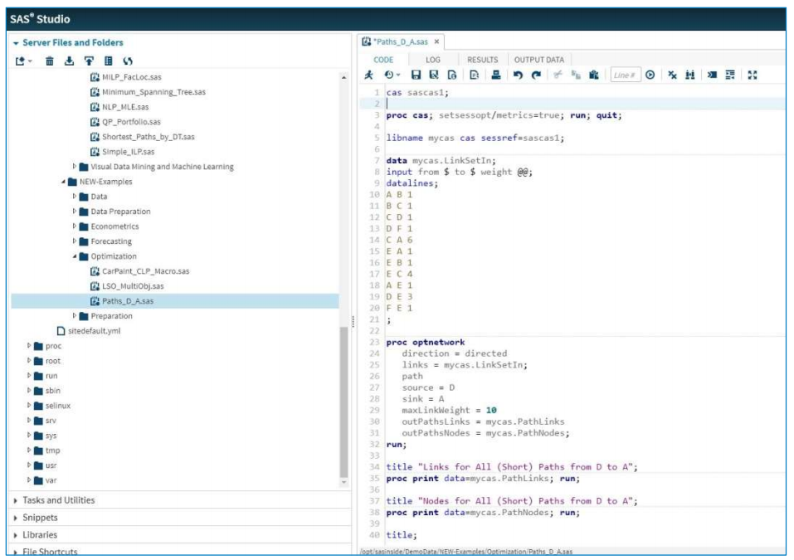The width and height of the screenshot is (794, 560).
Task: Click the Line # input field
Action: click(626, 75)
